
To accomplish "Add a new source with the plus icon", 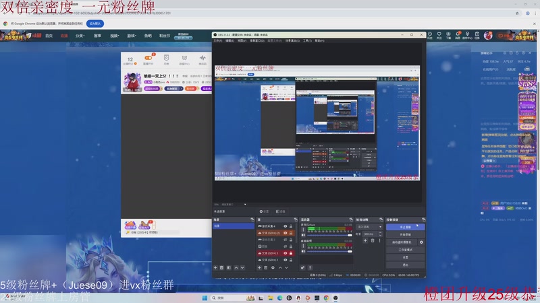I will point(259,267).
